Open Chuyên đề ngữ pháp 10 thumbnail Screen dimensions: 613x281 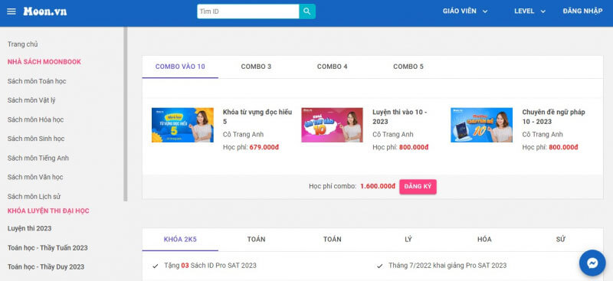(x=482, y=125)
